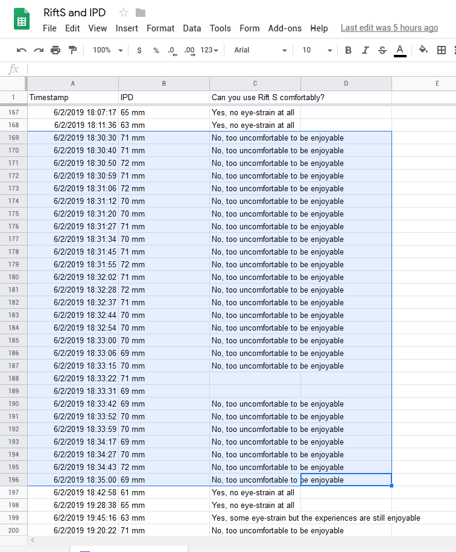
Task: Decrease decimal places icon
Action: click(x=173, y=51)
